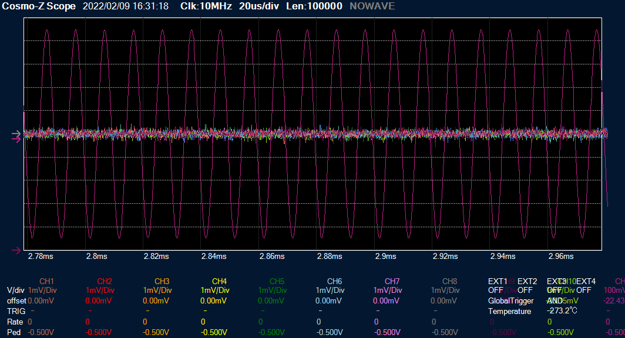
Task: Open CH1's 1mV/Div scale setting
Action: click(x=42, y=290)
